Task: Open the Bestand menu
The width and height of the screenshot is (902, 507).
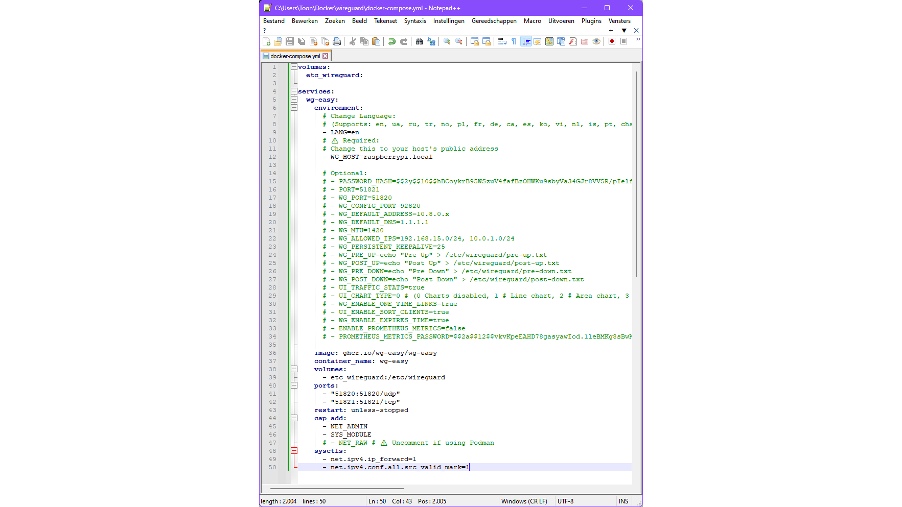Action: click(273, 21)
